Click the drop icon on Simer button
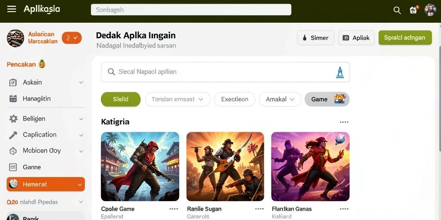 pos(304,38)
